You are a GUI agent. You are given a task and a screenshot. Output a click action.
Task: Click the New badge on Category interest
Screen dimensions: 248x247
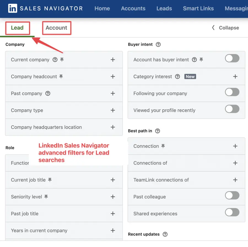(190, 76)
